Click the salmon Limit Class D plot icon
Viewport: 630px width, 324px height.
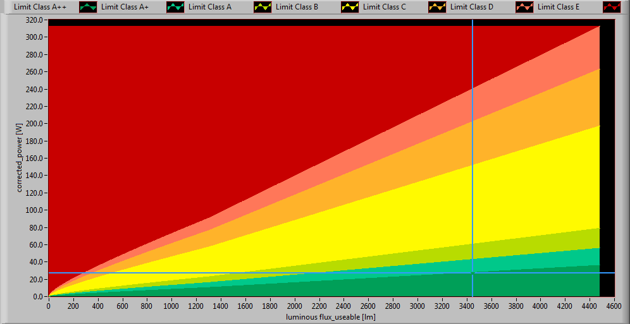coord(524,8)
